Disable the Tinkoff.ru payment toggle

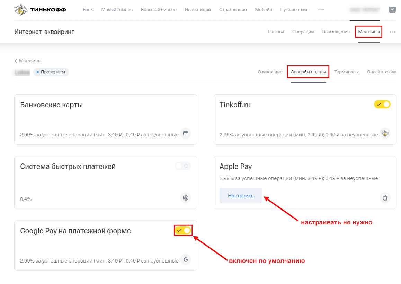tap(382, 104)
